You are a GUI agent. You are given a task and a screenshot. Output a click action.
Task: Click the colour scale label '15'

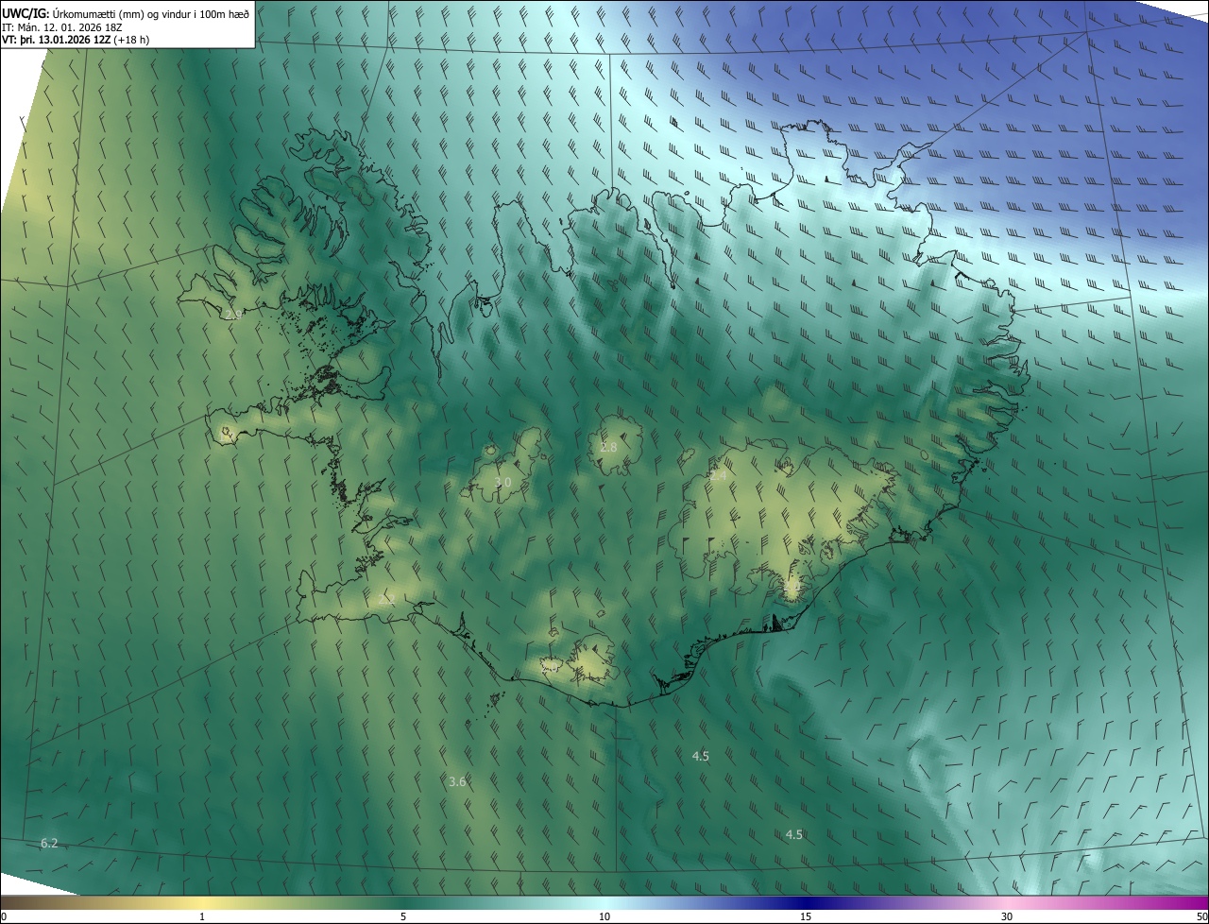(x=806, y=916)
